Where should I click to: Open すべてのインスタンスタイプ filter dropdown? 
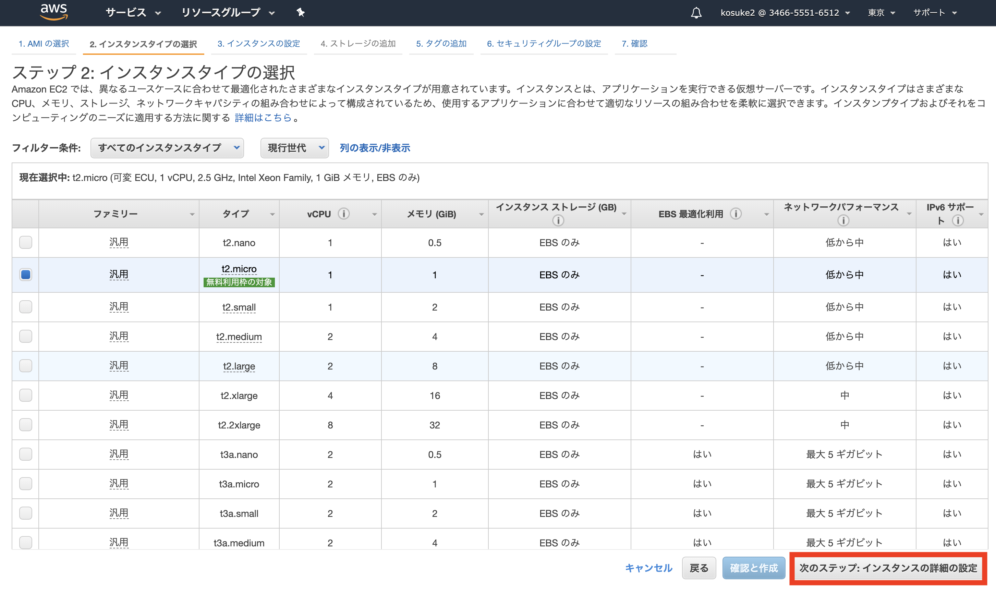point(167,148)
